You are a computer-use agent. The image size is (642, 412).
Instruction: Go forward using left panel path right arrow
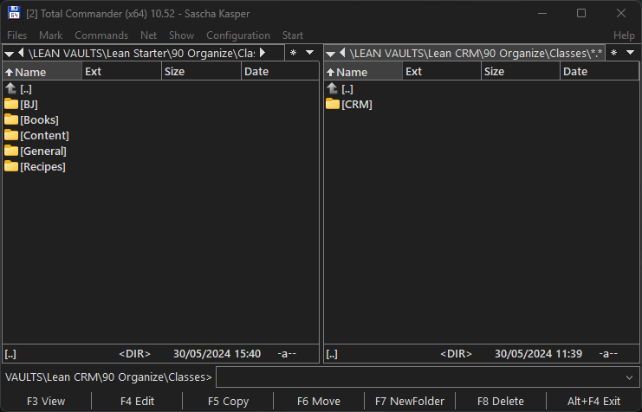(263, 53)
